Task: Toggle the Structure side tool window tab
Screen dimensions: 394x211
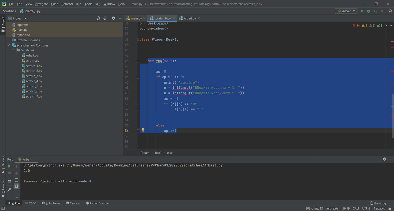Action: pyautogui.click(x=3, y=164)
